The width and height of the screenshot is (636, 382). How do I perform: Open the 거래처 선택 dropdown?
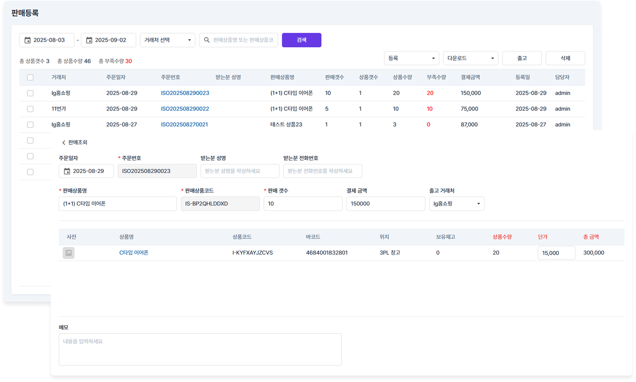click(x=167, y=40)
